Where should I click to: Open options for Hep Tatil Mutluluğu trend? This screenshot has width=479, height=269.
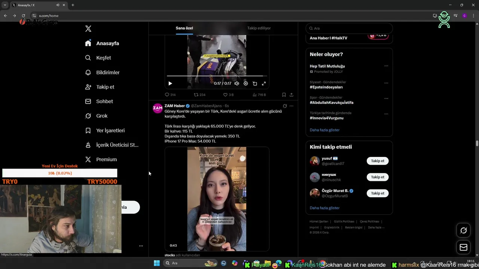point(386,66)
